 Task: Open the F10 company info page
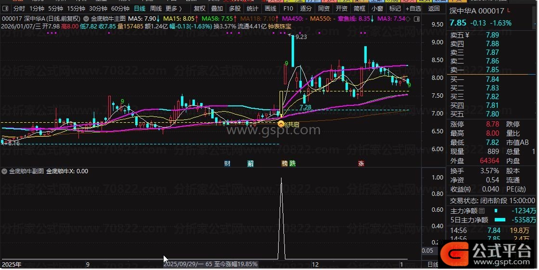[x=288, y=9]
